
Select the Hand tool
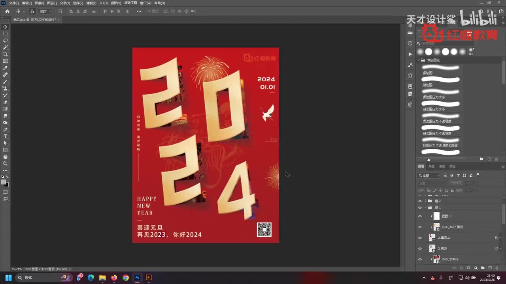pos(6,157)
